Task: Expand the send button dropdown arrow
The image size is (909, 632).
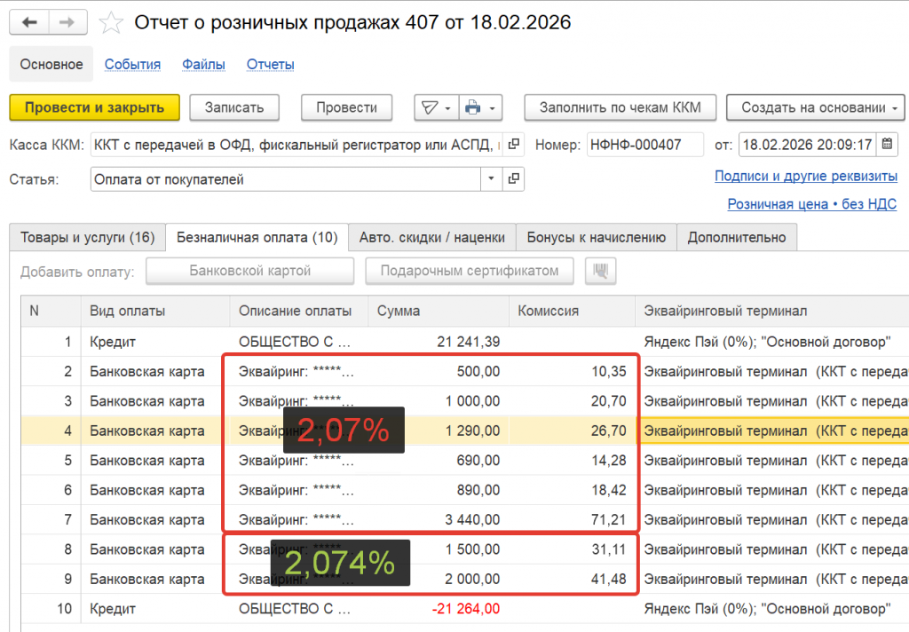Action: tap(447, 108)
